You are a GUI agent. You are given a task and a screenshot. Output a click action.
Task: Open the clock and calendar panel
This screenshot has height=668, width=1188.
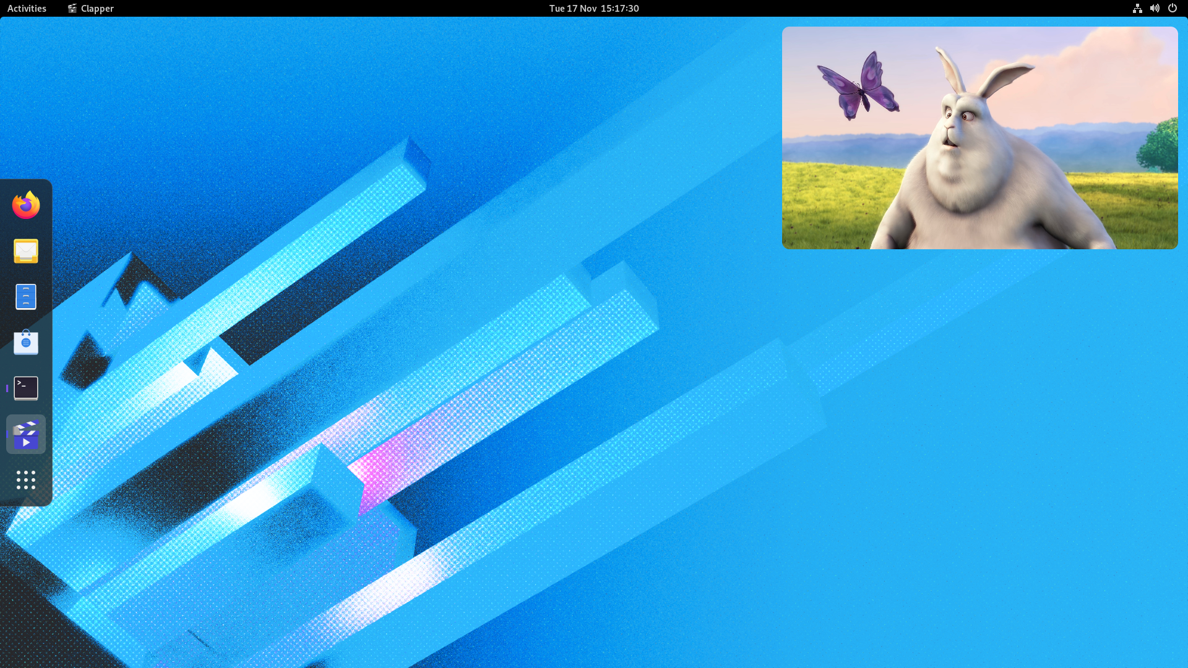[x=594, y=8]
